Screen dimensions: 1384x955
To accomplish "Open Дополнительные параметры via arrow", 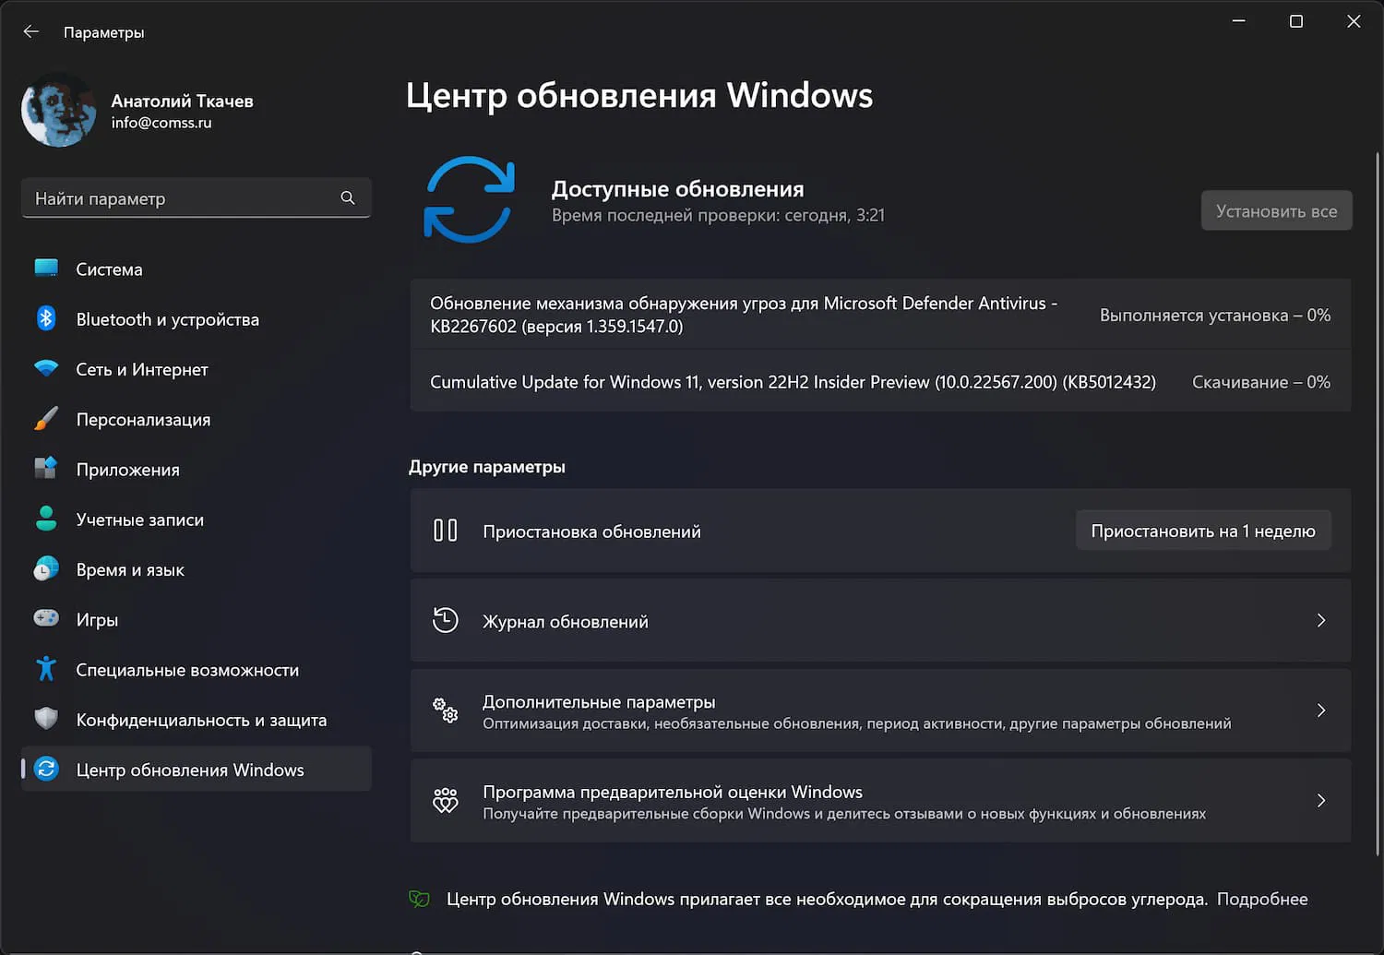I will click(x=1321, y=710).
